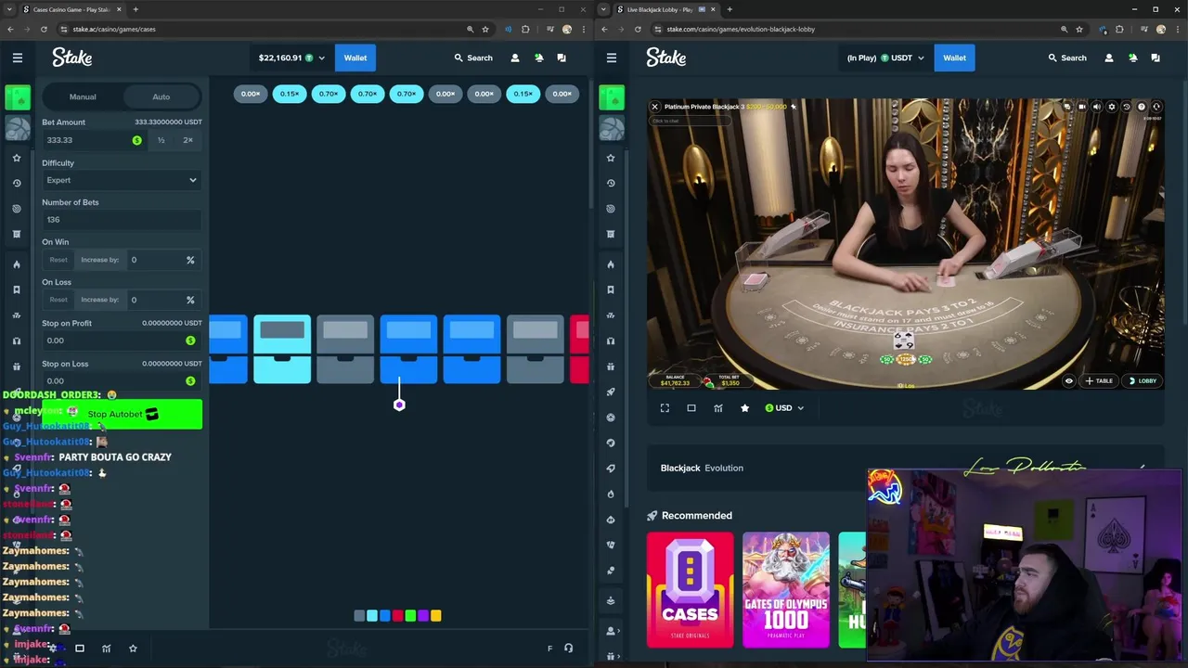Click On Win Increase by toggle
The height and width of the screenshot is (668, 1188).
click(99, 260)
